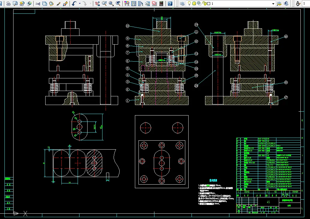Image resolution: width=310 pixels, height=219 pixels.
Task: Select the Zoom Realtime magnifier
Action: pos(104,4)
